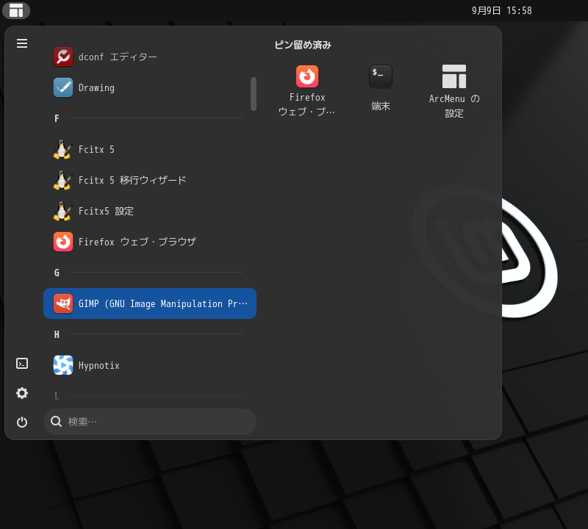The width and height of the screenshot is (588, 529).
Task: Click the magnifier icon in search box
Action: coord(57,422)
